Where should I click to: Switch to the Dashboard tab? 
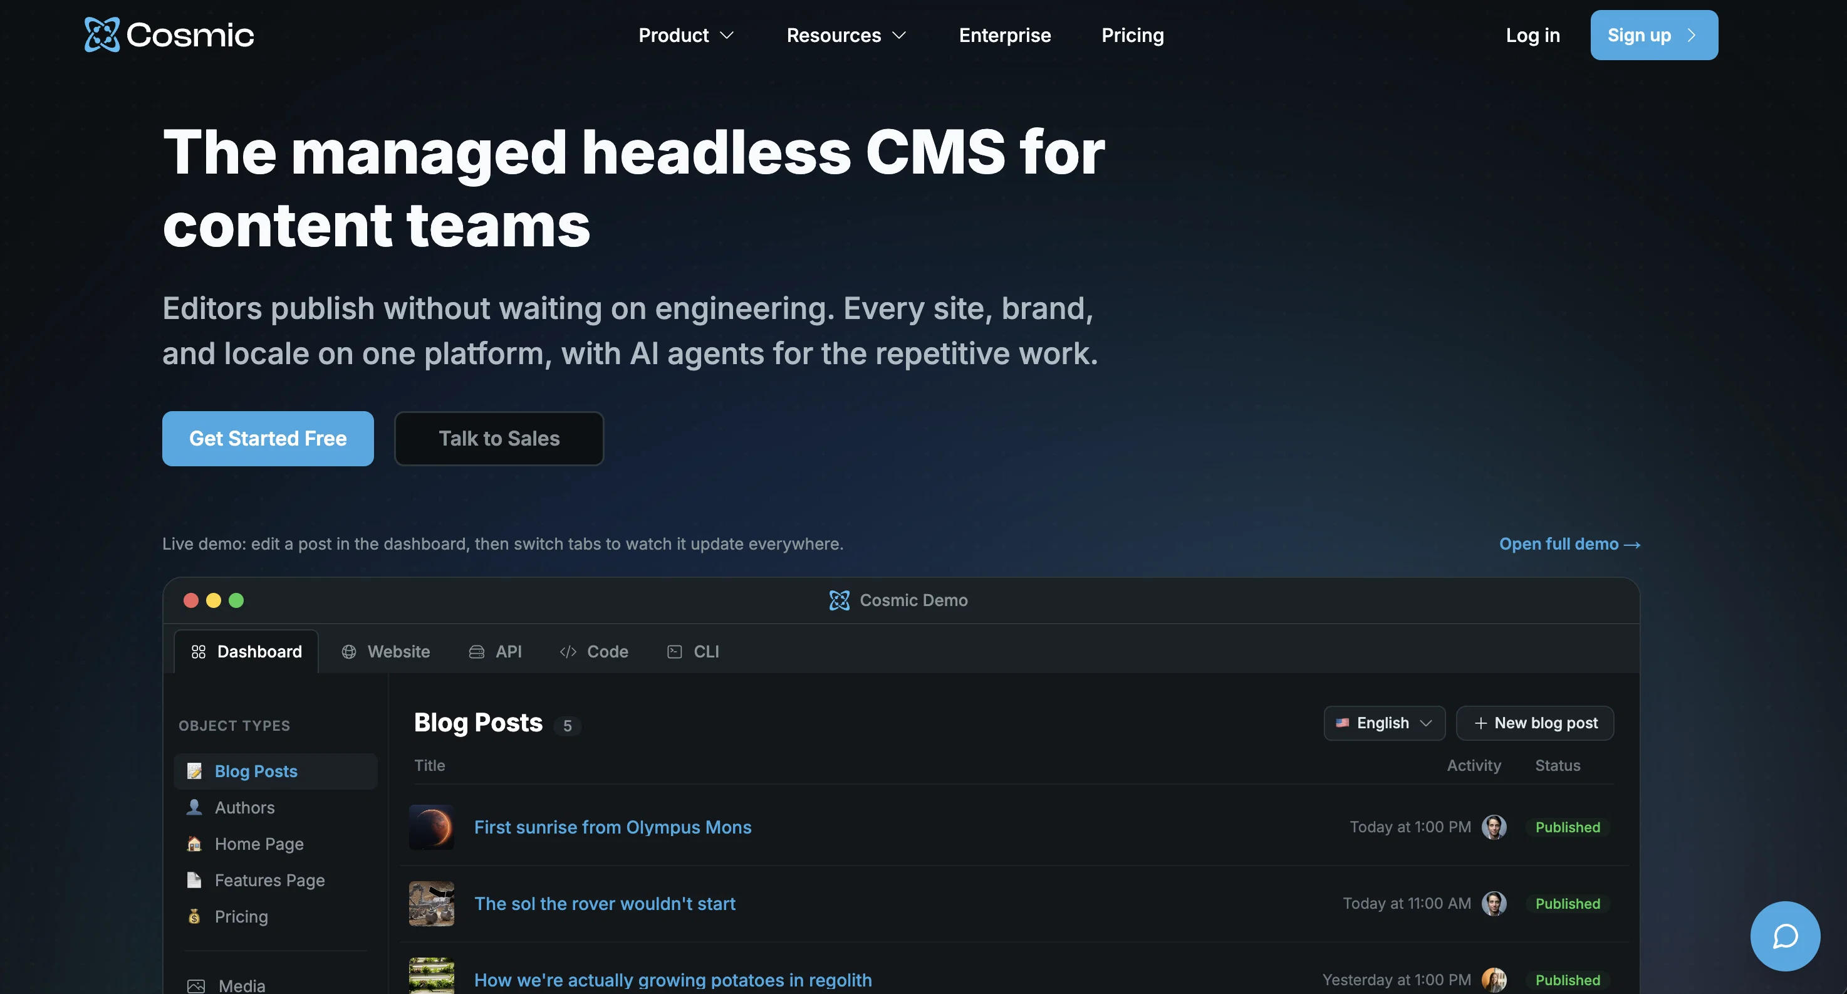247,651
